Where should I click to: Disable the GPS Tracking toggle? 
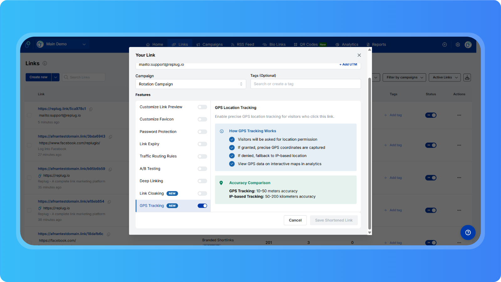(x=202, y=206)
